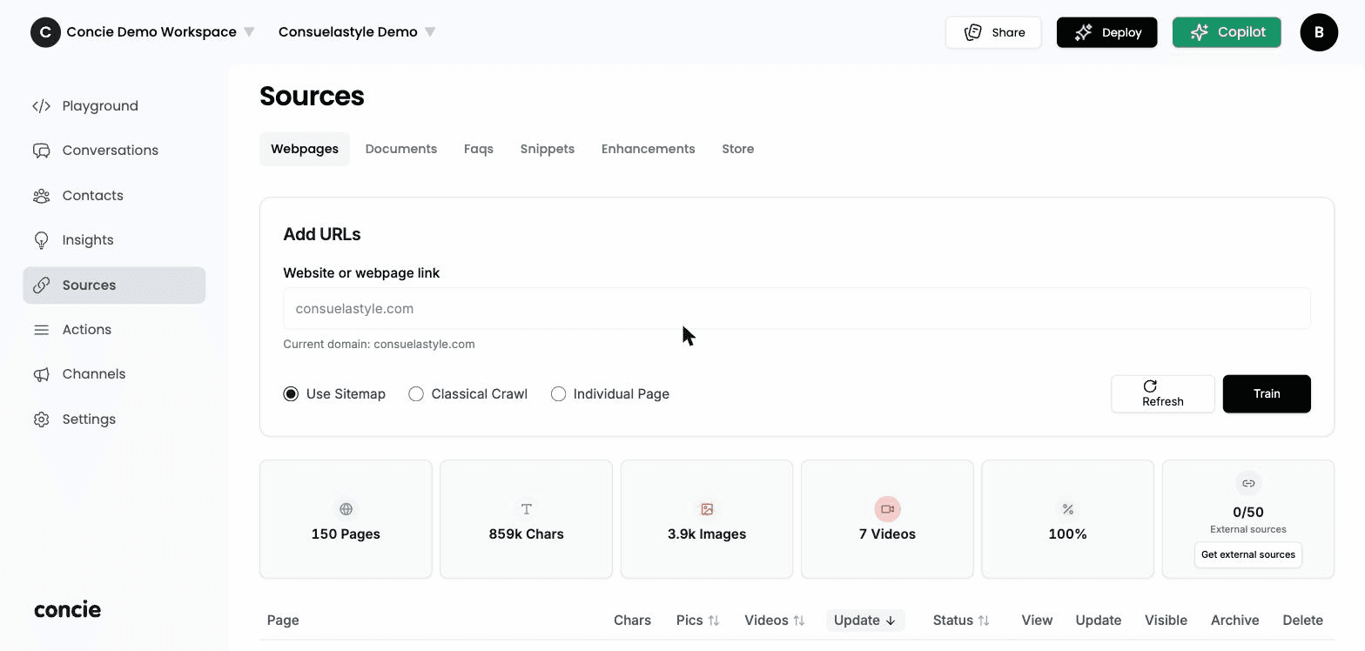Screen dimensions: 1365x651
Task: Click the link icon above 0/50
Action: [1248, 483]
